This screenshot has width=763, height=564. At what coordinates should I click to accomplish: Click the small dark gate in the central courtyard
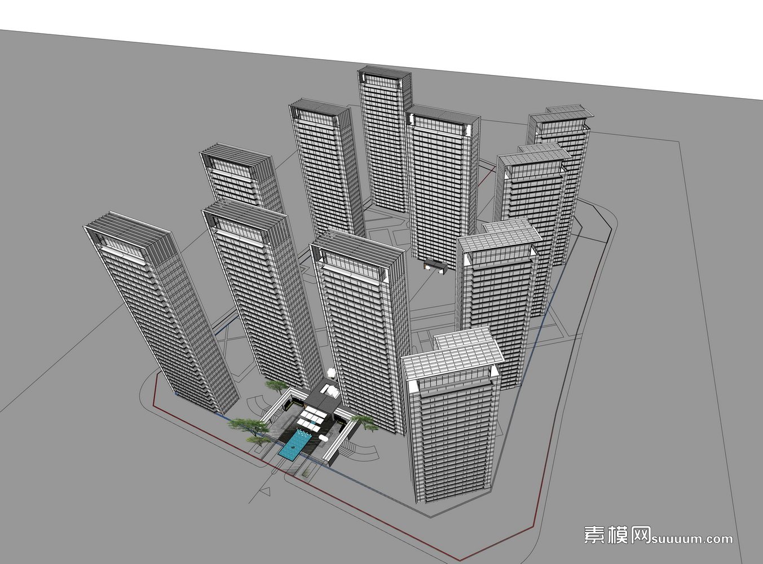(436, 264)
